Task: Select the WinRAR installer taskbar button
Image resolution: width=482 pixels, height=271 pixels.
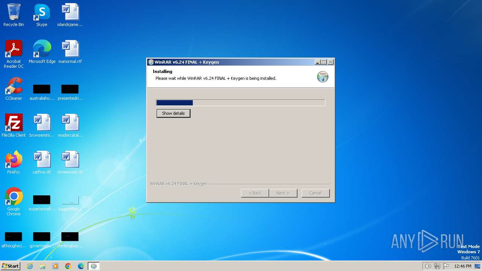Action: 94,266
